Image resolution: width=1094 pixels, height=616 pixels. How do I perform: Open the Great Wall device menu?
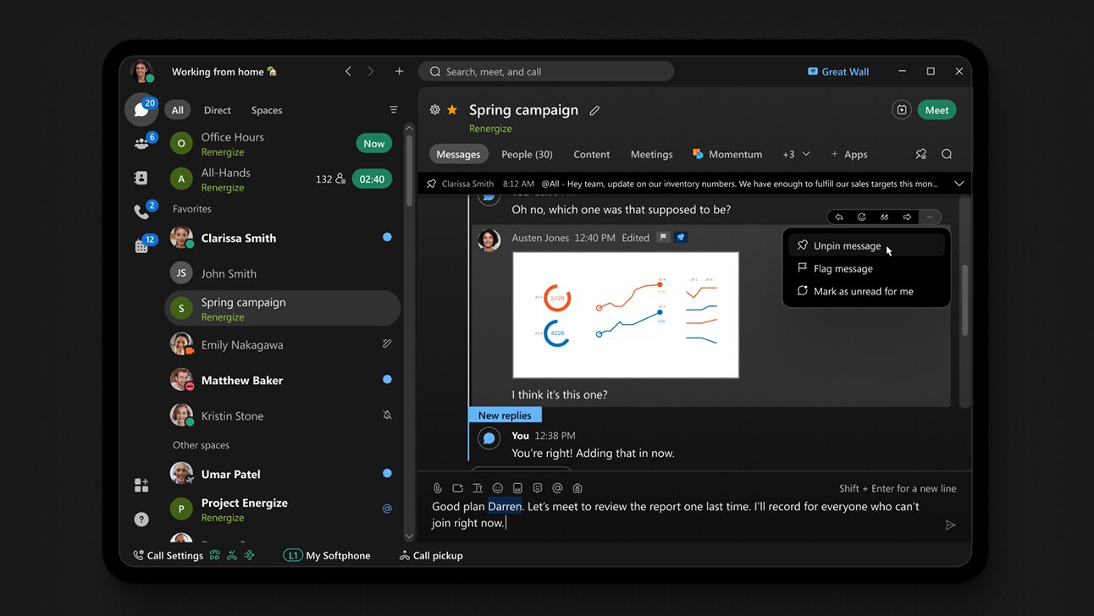tap(838, 72)
